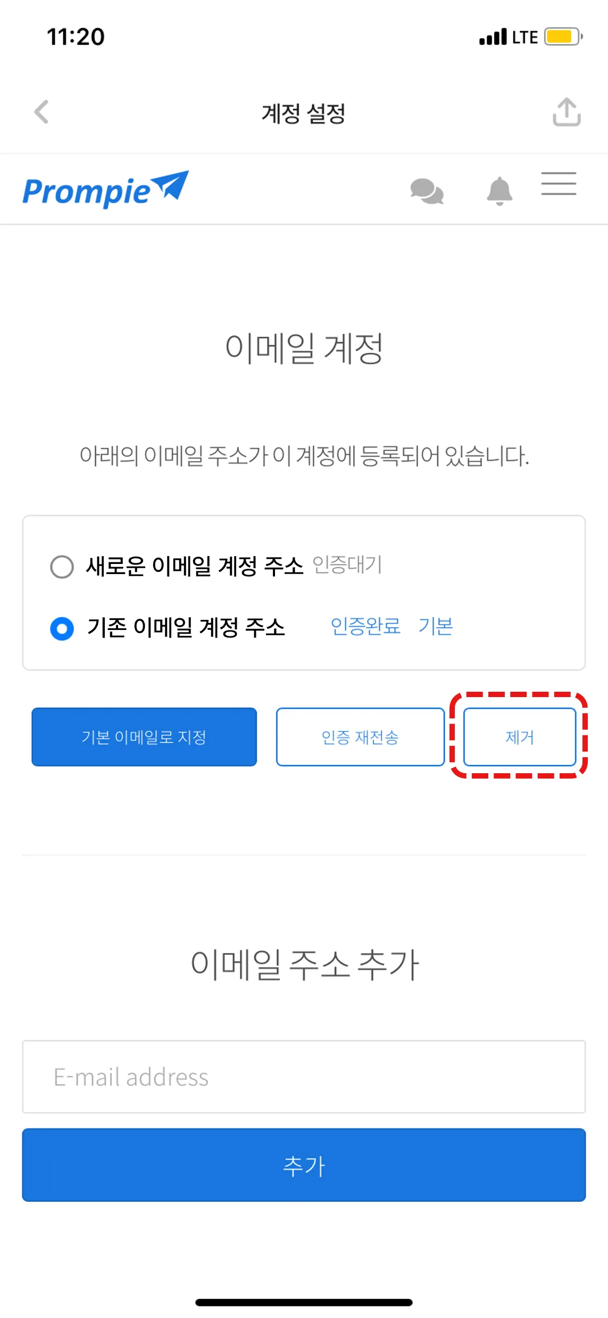Image resolution: width=608 pixels, height=1318 pixels.
Task: Click the 인증완료 status label
Action: coord(365,626)
